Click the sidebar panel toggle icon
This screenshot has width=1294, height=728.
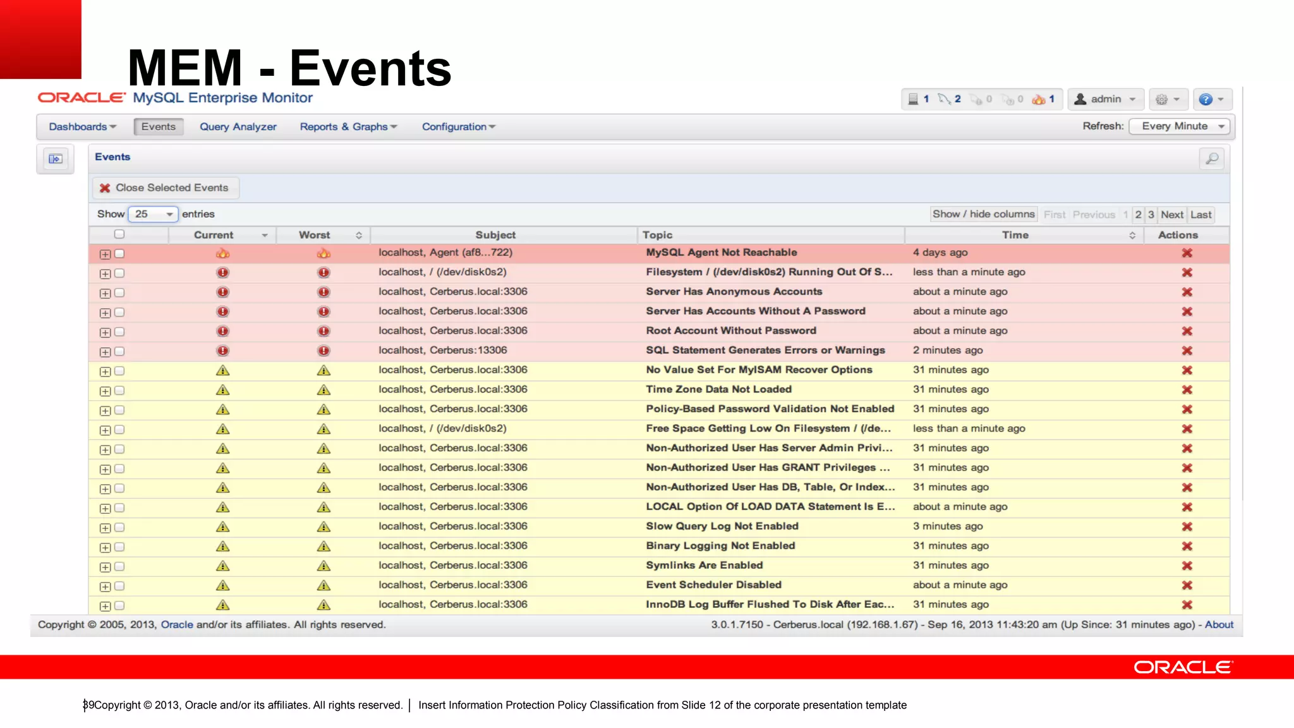pyautogui.click(x=56, y=159)
